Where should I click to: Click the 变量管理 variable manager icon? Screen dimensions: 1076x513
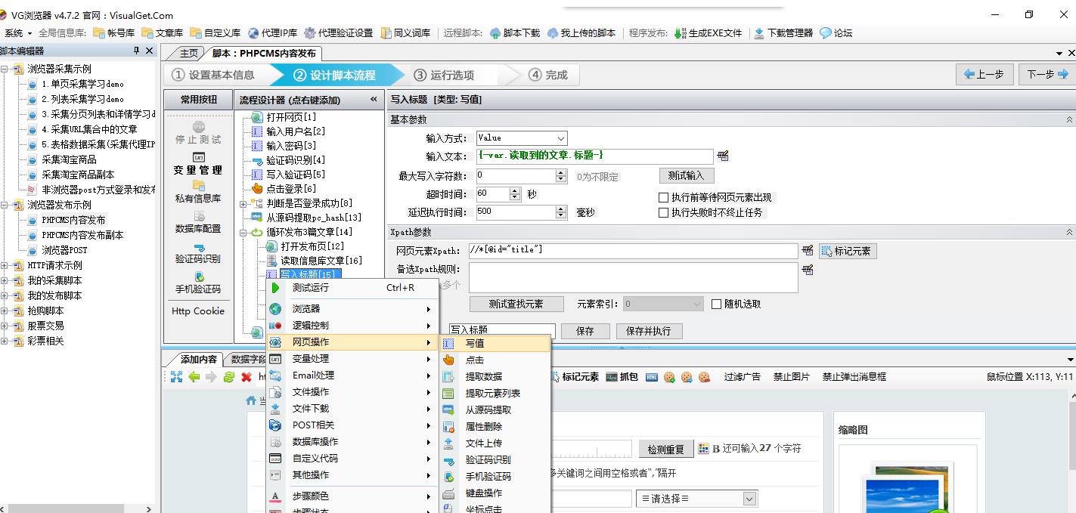(198, 158)
